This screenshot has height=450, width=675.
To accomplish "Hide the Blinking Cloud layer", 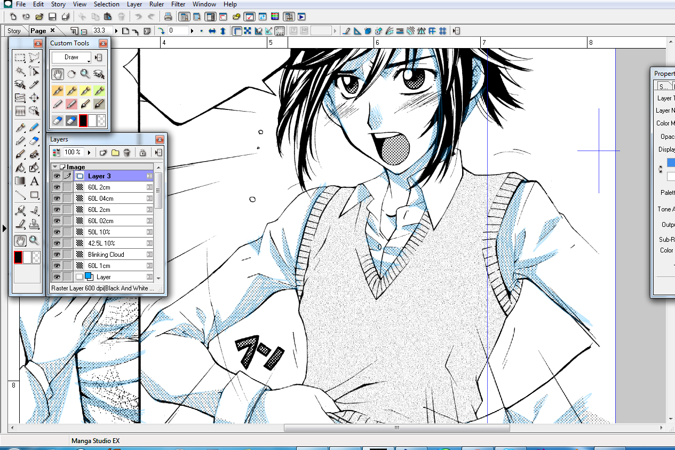I will pyautogui.click(x=57, y=254).
